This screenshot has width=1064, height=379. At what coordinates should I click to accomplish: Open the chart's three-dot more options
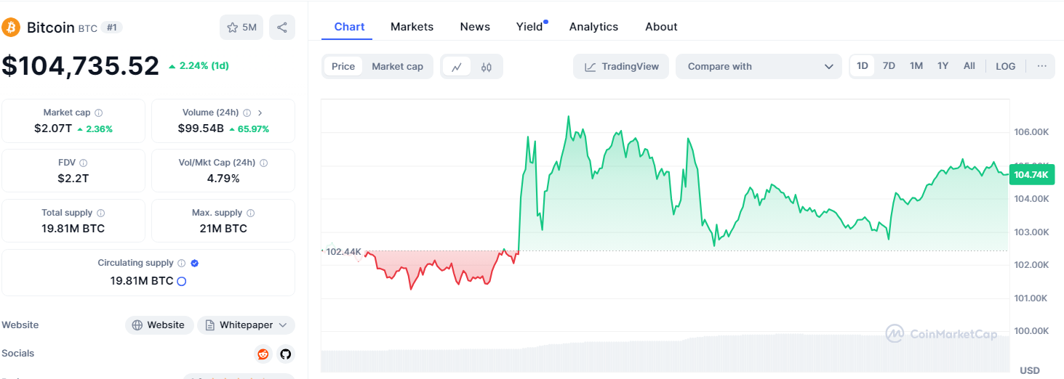1042,66
